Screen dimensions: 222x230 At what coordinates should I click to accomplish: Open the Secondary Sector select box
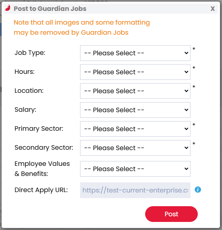(135, 148)
